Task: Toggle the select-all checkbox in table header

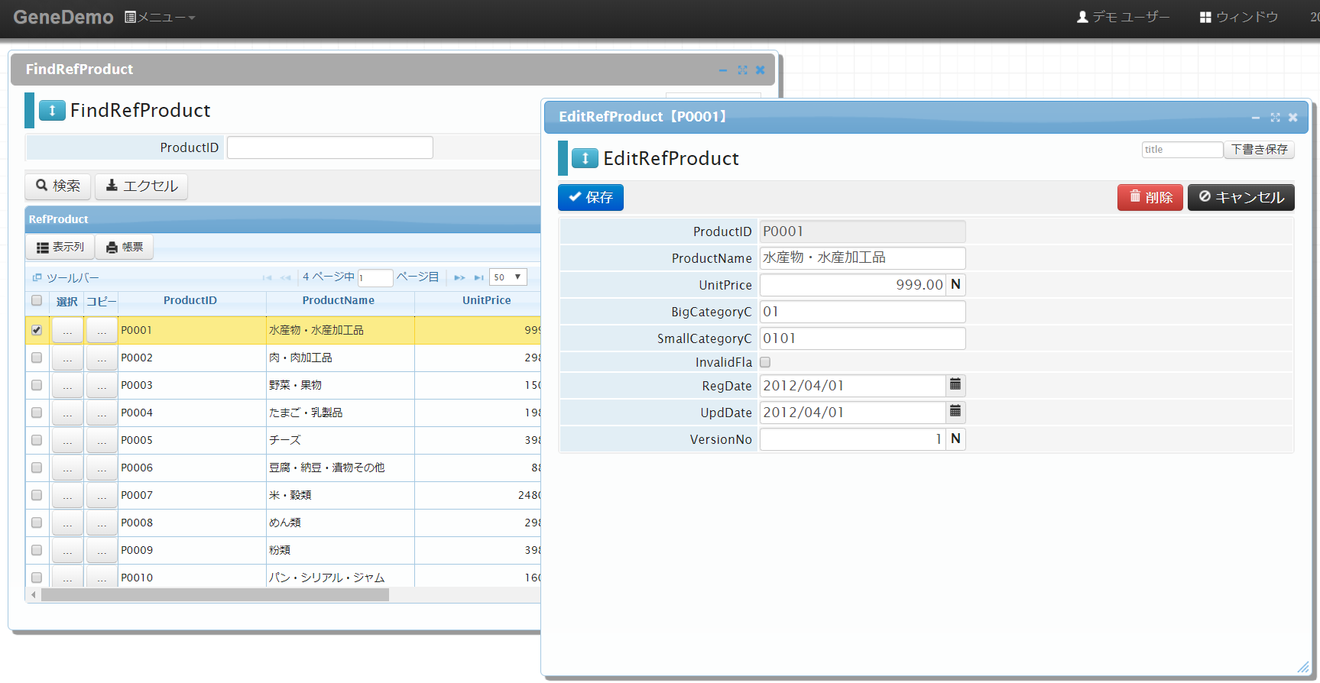Action: (37, 300)
